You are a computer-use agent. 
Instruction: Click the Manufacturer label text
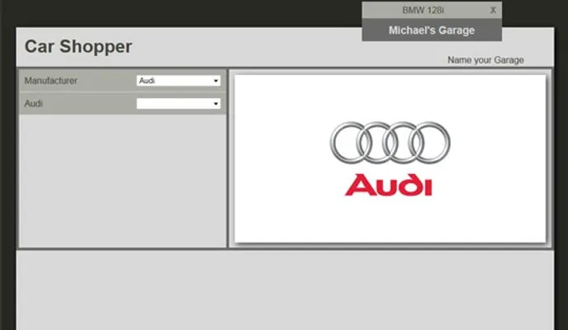coord(51,81)
